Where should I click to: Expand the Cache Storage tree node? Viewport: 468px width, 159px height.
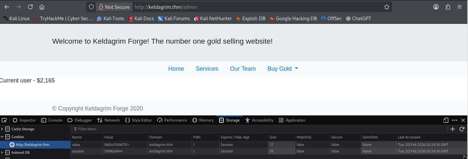(2, 129)
